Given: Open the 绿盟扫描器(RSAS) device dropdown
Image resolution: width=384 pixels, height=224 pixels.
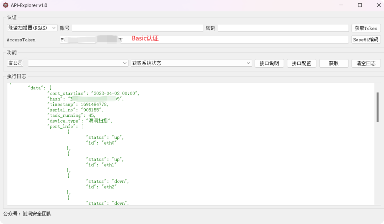Looking at the screenshot, I should (x=32, y=28).
